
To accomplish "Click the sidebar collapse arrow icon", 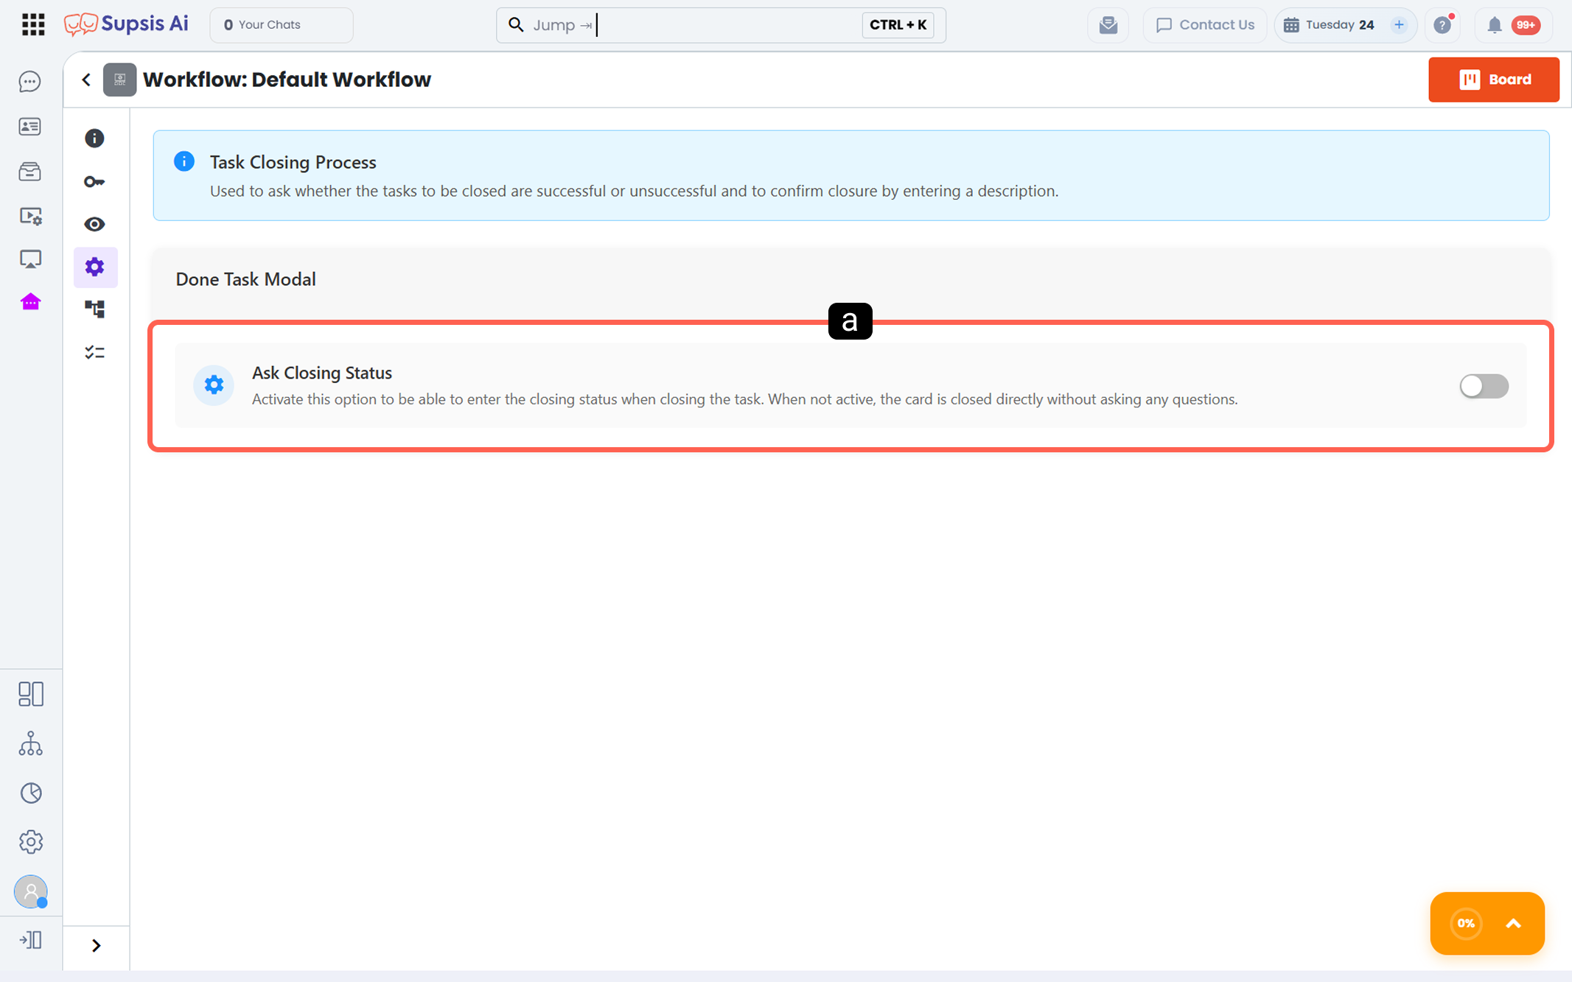I will (x=30, y=940).
